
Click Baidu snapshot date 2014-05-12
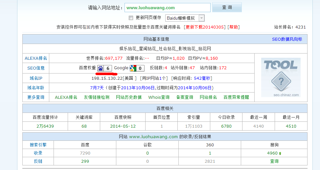pyautogui.click(x=123, y=126)
